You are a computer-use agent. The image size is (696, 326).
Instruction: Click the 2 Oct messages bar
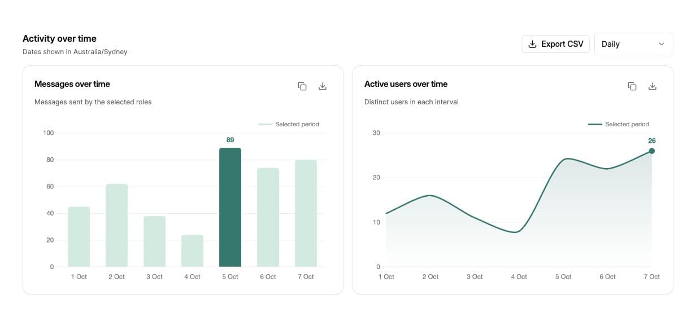point(116,226)
